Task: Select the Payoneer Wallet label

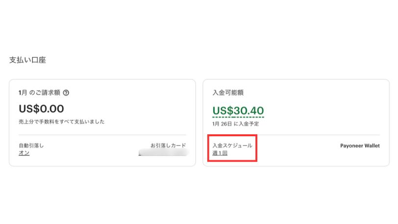Action: click(360, 146)
